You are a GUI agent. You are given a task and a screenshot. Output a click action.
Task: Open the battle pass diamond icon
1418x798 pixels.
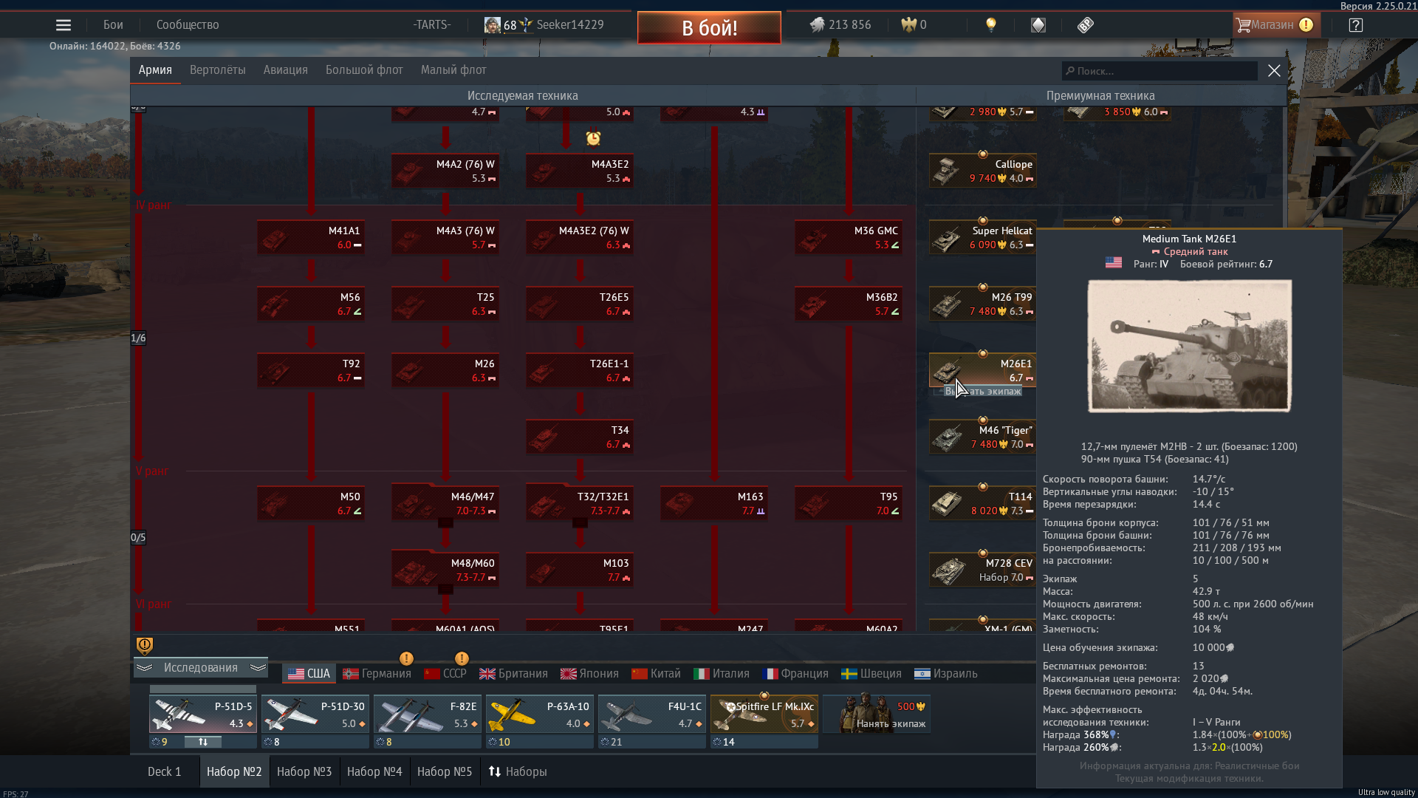point(1038,25)
